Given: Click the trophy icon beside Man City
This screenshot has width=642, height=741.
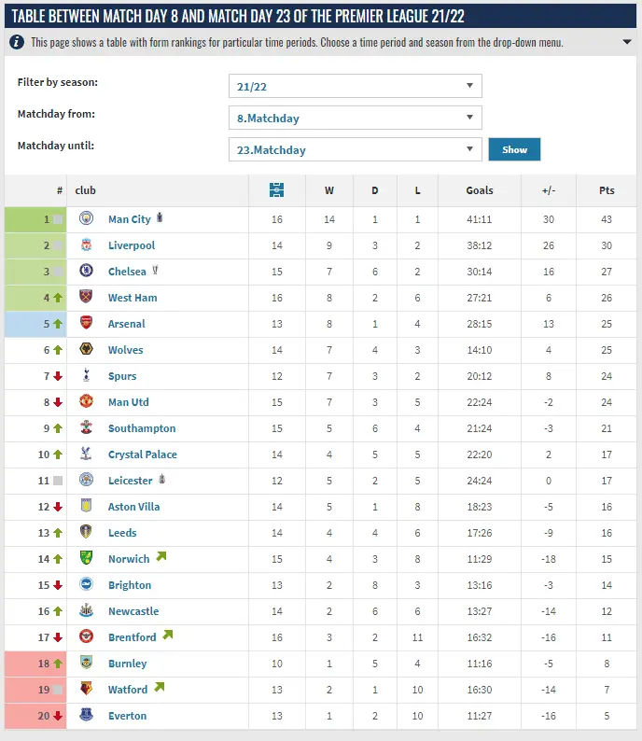Looking at the screenshot, I should (160, 217).
